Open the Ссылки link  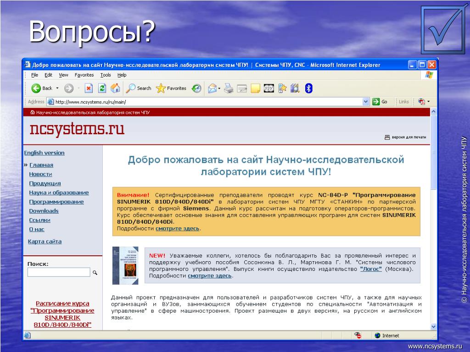click(39, 220)
